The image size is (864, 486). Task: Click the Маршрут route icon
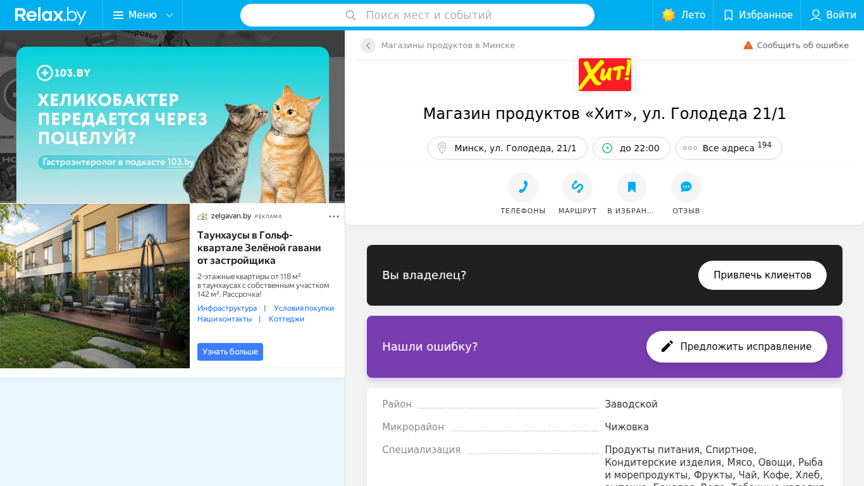pyautogui.click(x=577, y=187)
